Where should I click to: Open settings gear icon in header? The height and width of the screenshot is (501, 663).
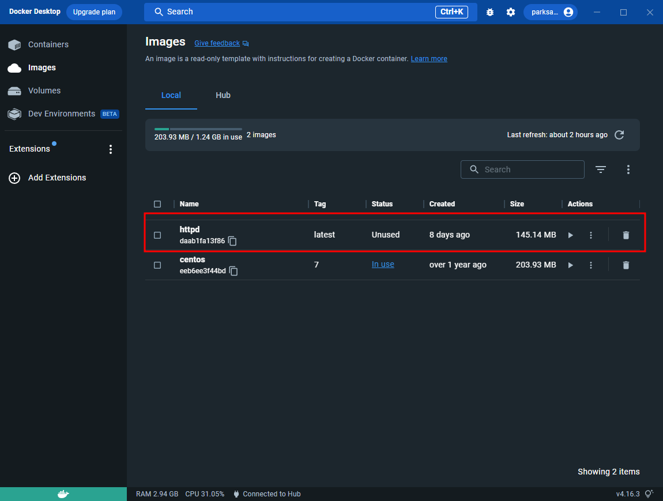click(x=511, y=12)
